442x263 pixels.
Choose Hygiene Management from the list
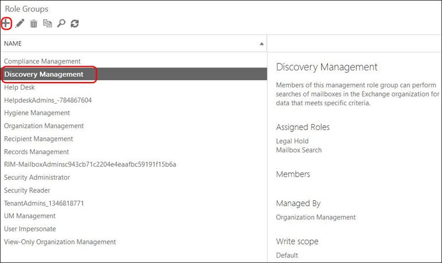coord(37,113)
